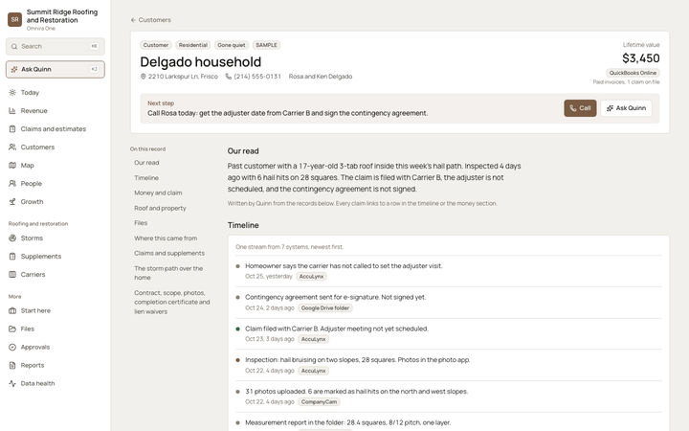
Task: Jump to Contract, scope, photos section
Action: click(172, 302)
